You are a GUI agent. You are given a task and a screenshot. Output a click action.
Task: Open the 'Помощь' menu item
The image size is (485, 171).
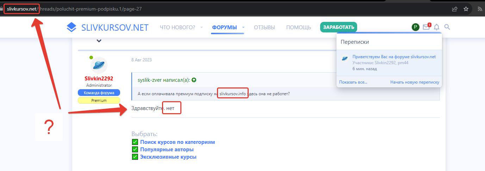click(x=298, y=27)
